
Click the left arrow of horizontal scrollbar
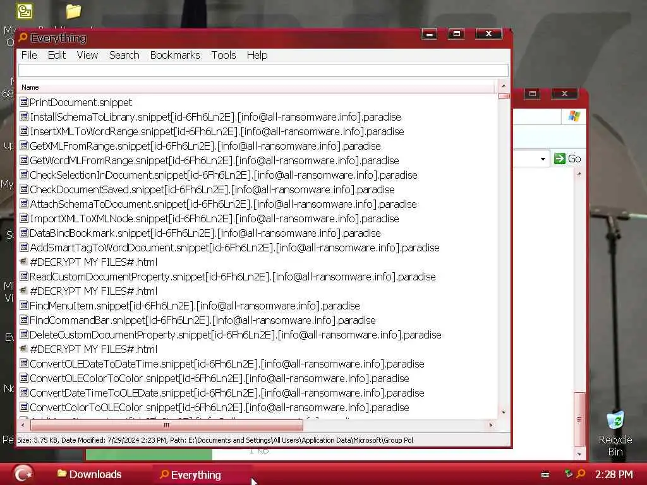[23, 425]
